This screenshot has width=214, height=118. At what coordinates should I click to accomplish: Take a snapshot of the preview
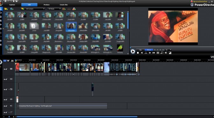coord(158,53)
